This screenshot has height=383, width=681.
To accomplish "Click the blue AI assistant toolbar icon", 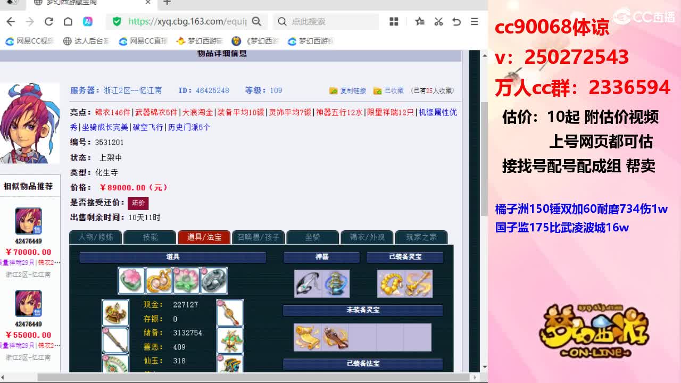I will (x=88, y=22).
